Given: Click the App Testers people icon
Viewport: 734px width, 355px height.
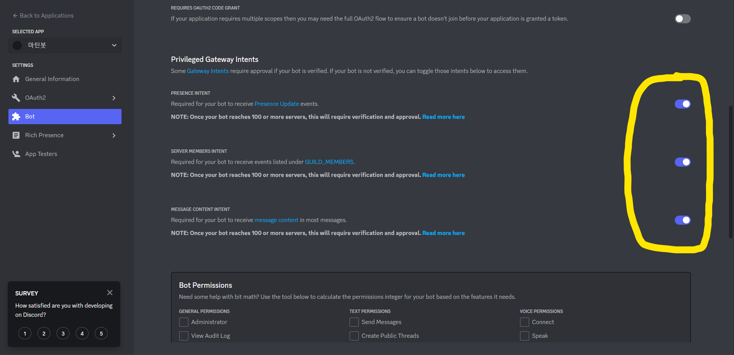Looking at the screenshot, I should coord(16,154).
